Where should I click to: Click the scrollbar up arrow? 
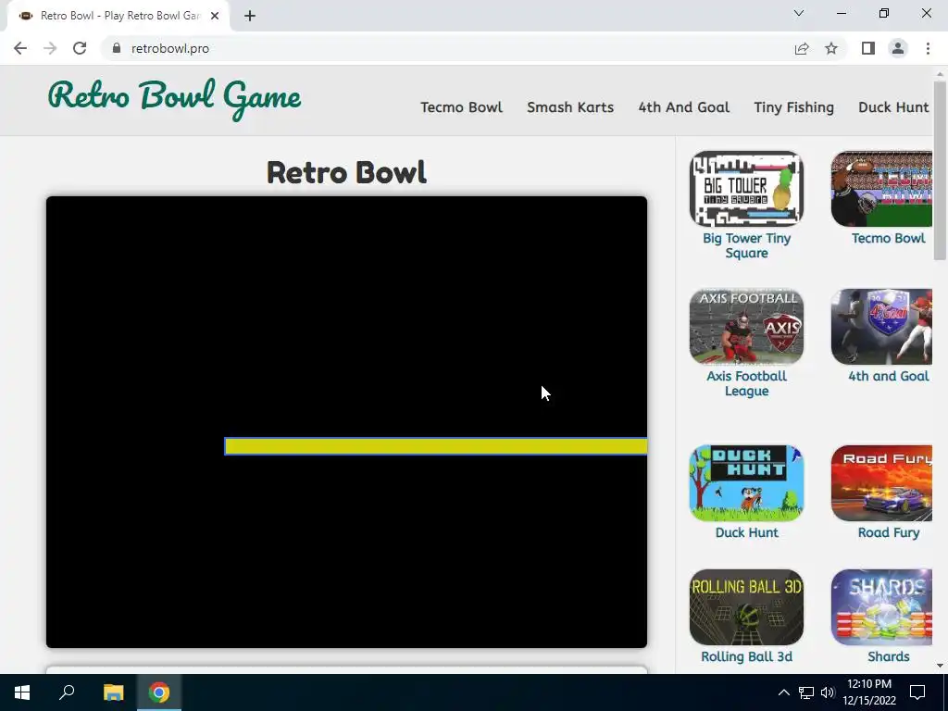pos(940,73)
